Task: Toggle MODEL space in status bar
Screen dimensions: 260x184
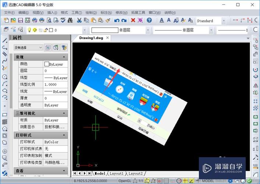Action: point(208,181)
